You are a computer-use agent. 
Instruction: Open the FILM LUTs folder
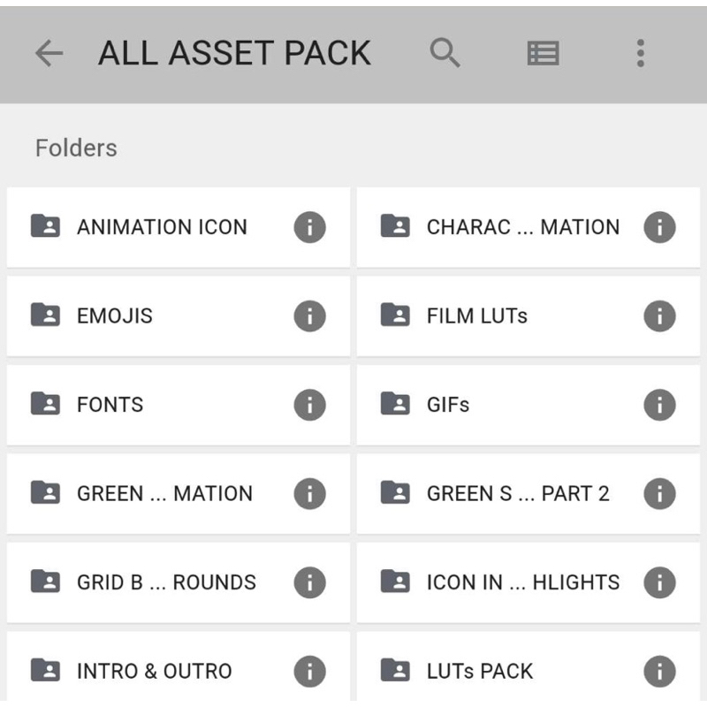477,315
